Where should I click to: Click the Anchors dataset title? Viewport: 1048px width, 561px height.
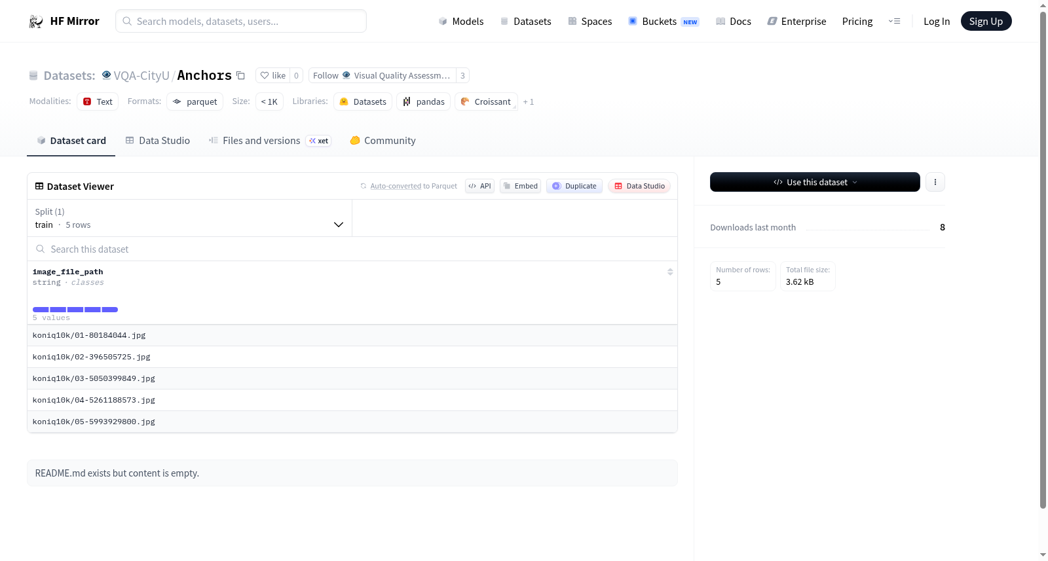pos(204,76)
